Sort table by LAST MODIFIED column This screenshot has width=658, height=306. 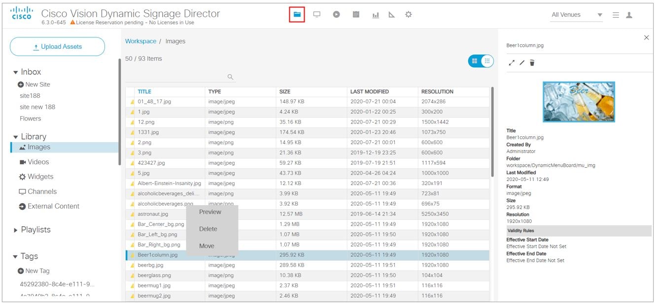pos(370,92)
